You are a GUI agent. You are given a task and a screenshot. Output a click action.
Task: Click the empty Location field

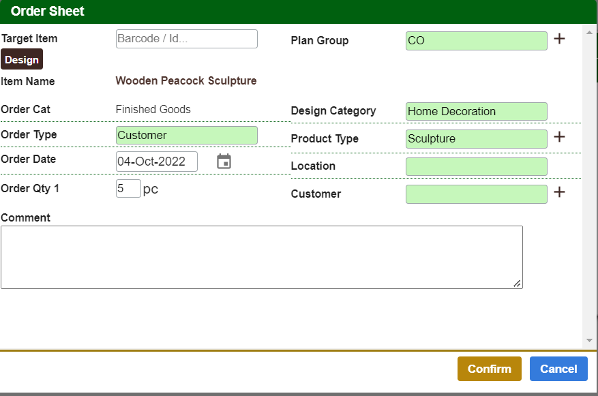476,166
